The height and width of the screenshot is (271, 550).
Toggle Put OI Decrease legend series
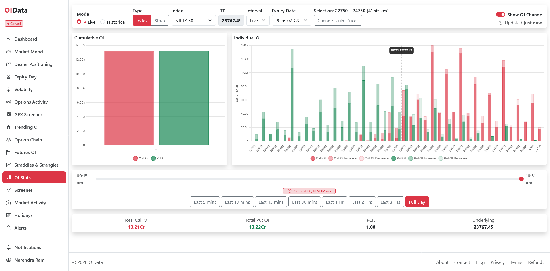pyautogui.click(x=453, y=158)
